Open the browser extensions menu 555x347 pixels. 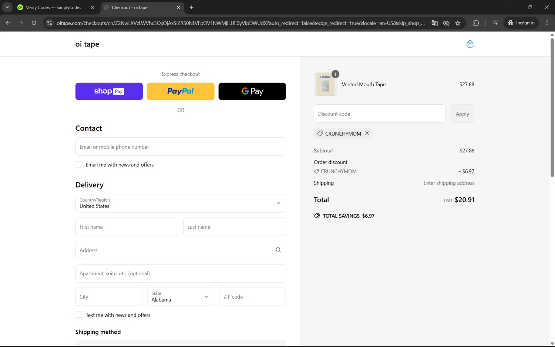(x=476, y=23)
